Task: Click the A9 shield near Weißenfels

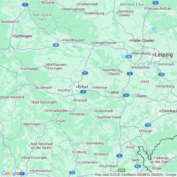Action: pos(130,74)
